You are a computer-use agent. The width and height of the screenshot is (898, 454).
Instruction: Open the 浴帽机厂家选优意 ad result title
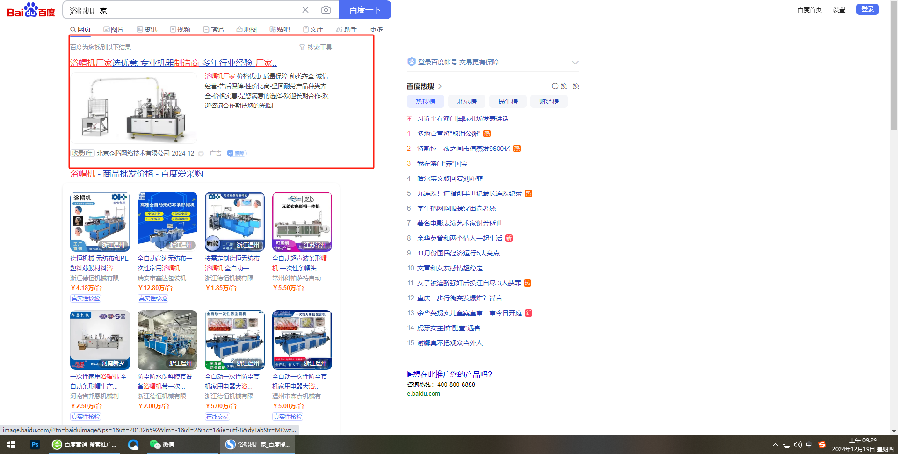(174, 63)
